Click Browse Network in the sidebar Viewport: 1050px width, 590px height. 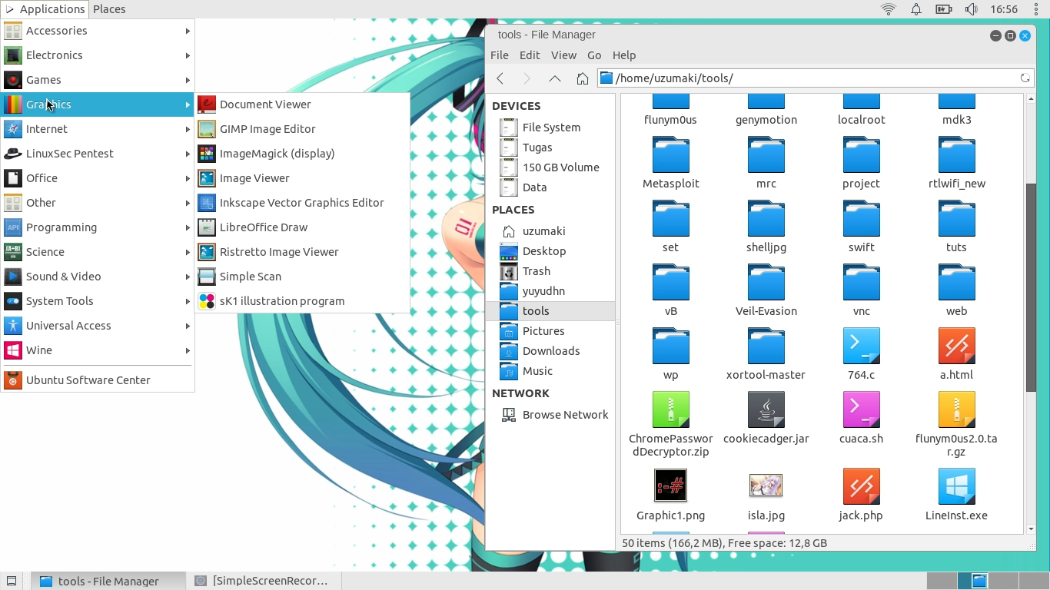pyautogui.click(x=550, y=415)
